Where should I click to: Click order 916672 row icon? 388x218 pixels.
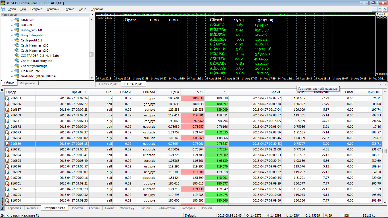point(7,127)
